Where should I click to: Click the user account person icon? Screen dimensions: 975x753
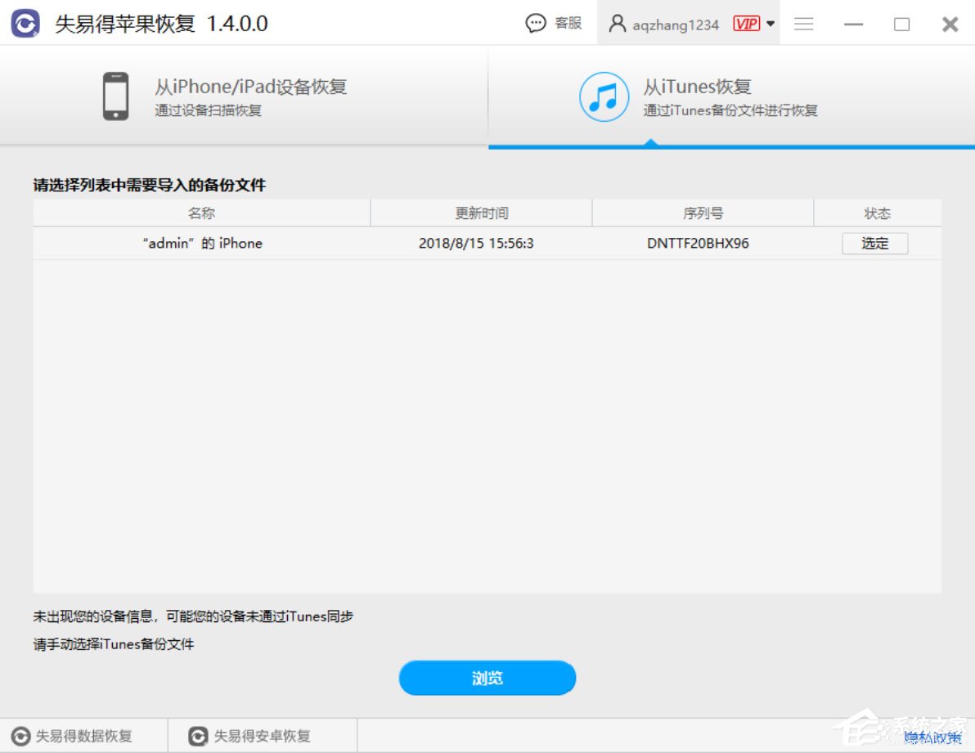[x=618, y=23]
